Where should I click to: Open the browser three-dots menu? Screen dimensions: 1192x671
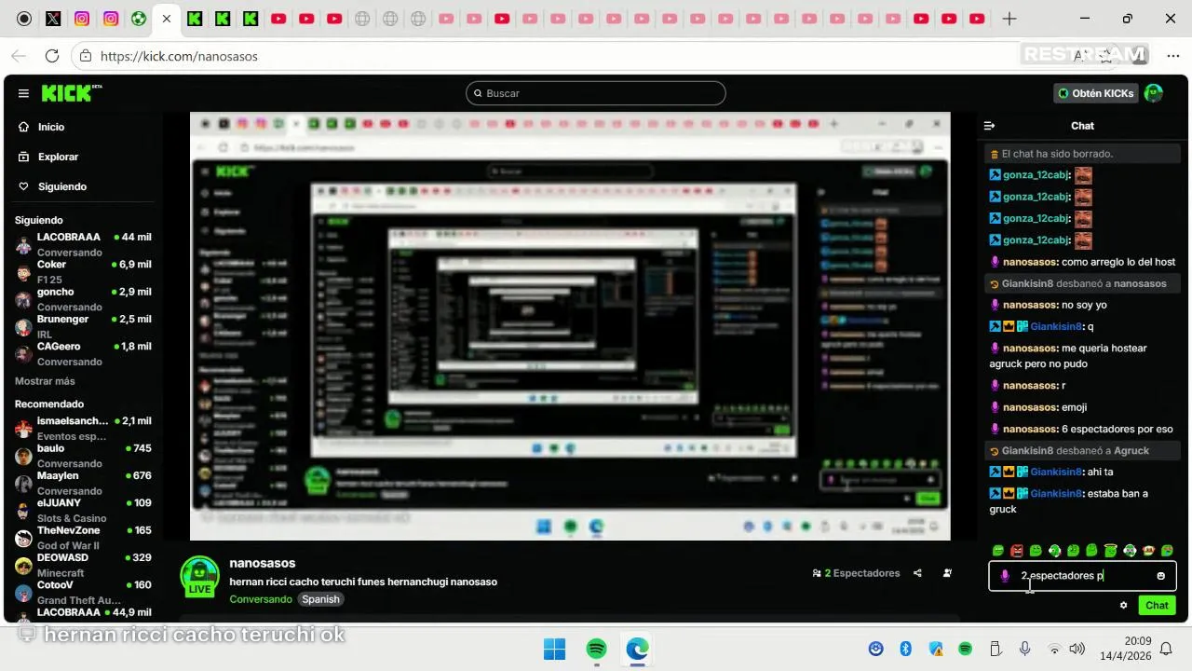(x=1172, y=56)
